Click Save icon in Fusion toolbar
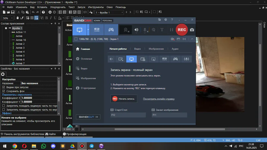This screenshot has height=150, width=267. tap(13, 12)
